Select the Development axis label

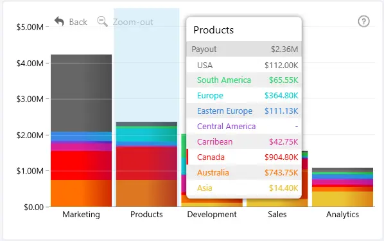pyautogui.click(x=212, y=214)
